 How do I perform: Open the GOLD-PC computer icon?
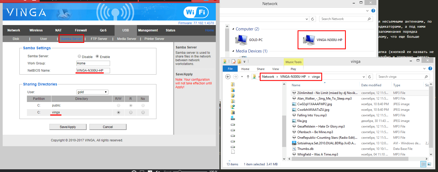point(241,40)
